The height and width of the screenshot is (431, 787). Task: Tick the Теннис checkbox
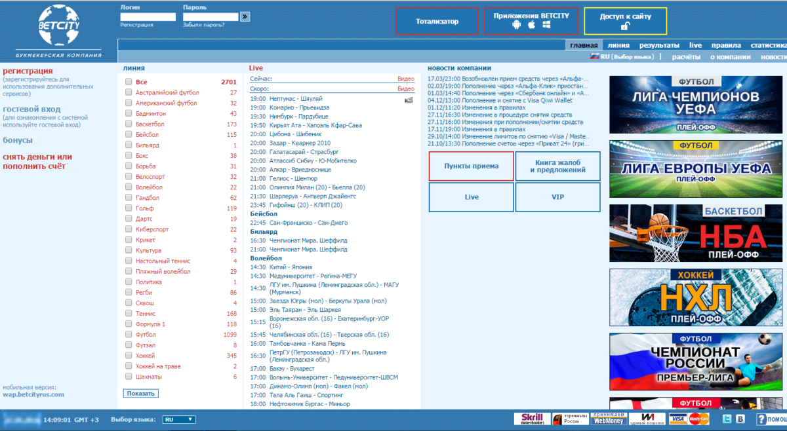pos(129,313)
